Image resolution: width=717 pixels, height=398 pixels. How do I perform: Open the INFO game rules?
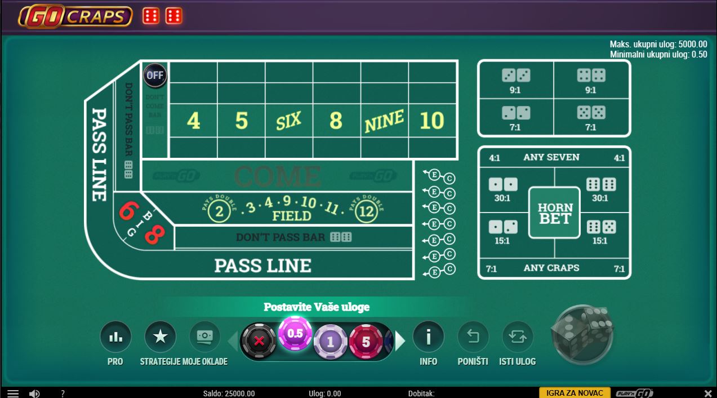(x=429, y=337)
